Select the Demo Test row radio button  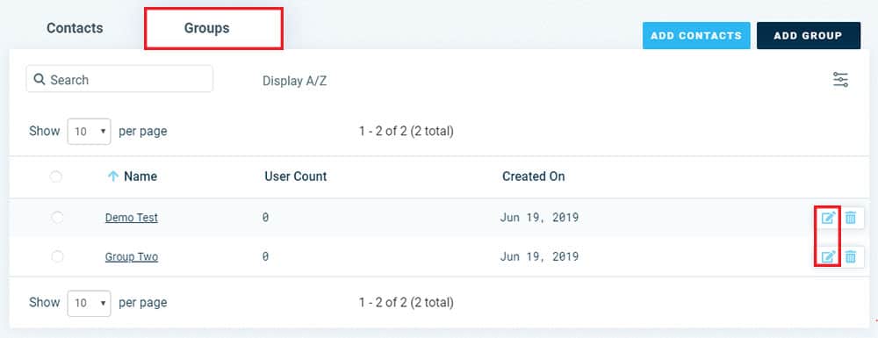[57, 218]
